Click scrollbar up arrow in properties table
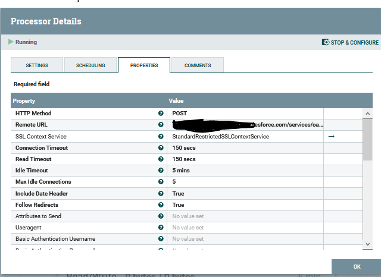Viewport: 381px width, 277px height. pyautogui.click(x=368, y=114)
